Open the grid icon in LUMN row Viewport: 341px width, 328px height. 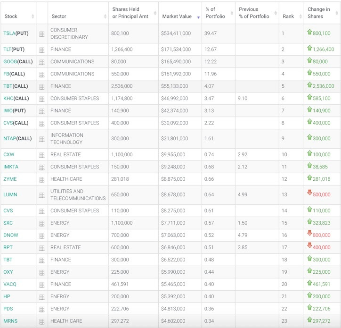pos(42,195)
